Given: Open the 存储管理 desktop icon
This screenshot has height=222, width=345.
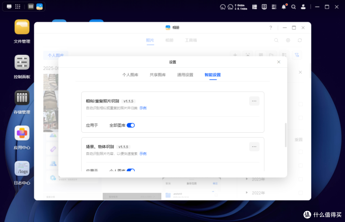Looking at the screenshot, I should coord(22,98).
